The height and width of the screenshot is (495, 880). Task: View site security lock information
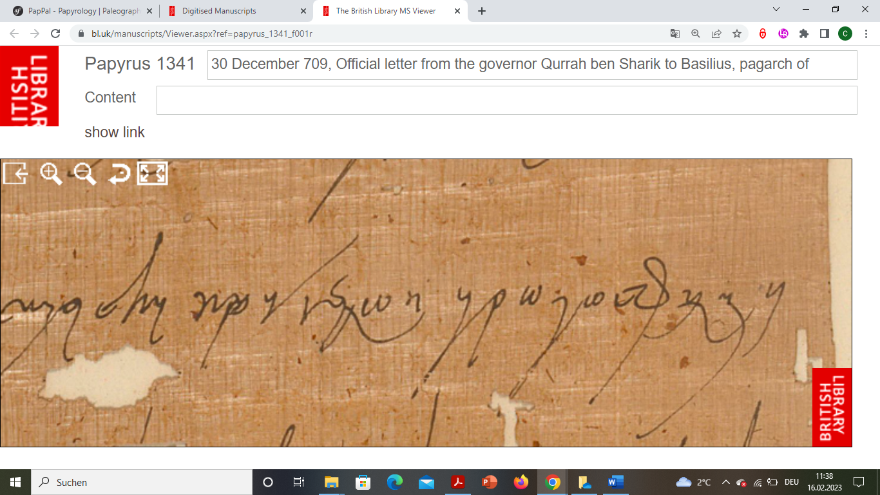(81, 34)
